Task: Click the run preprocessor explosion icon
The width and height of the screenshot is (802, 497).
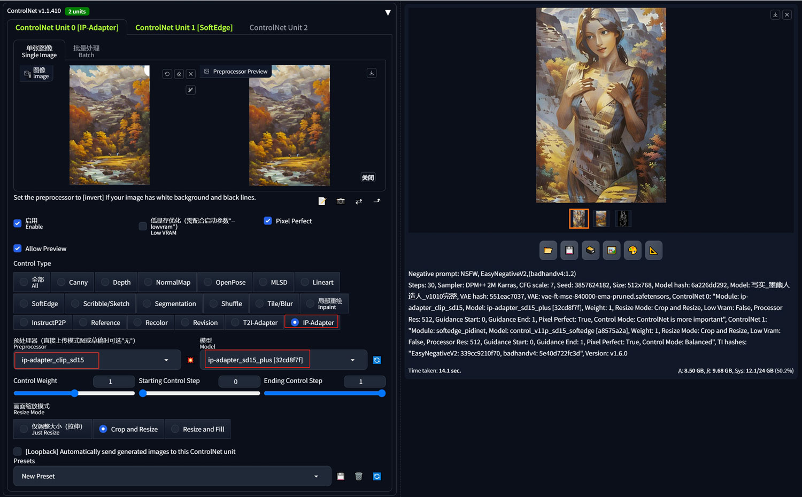Action: point(190,360)
